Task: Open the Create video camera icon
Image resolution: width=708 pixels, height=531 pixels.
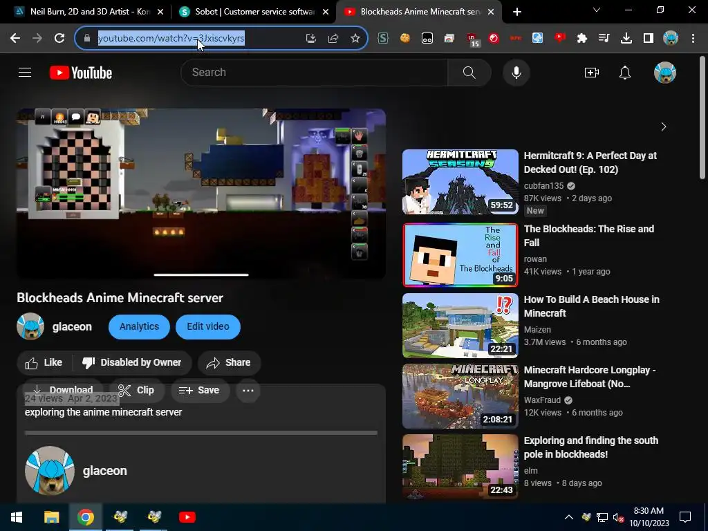Action: pos(592,72)
